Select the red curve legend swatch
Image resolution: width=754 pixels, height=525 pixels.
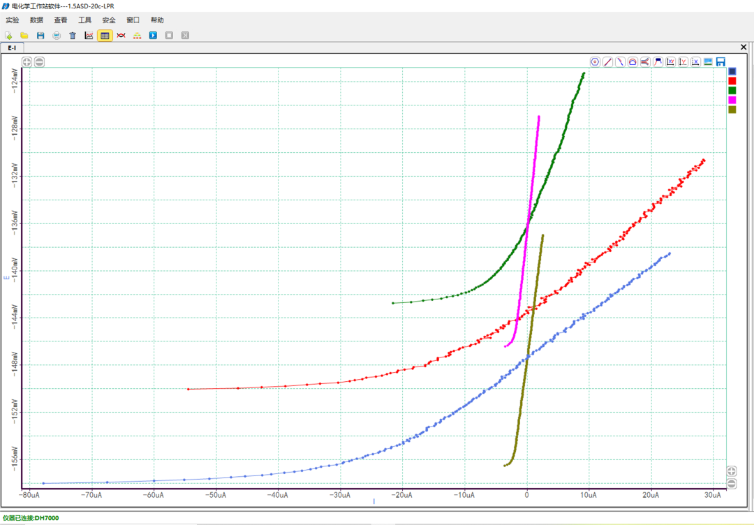point(732,81)
